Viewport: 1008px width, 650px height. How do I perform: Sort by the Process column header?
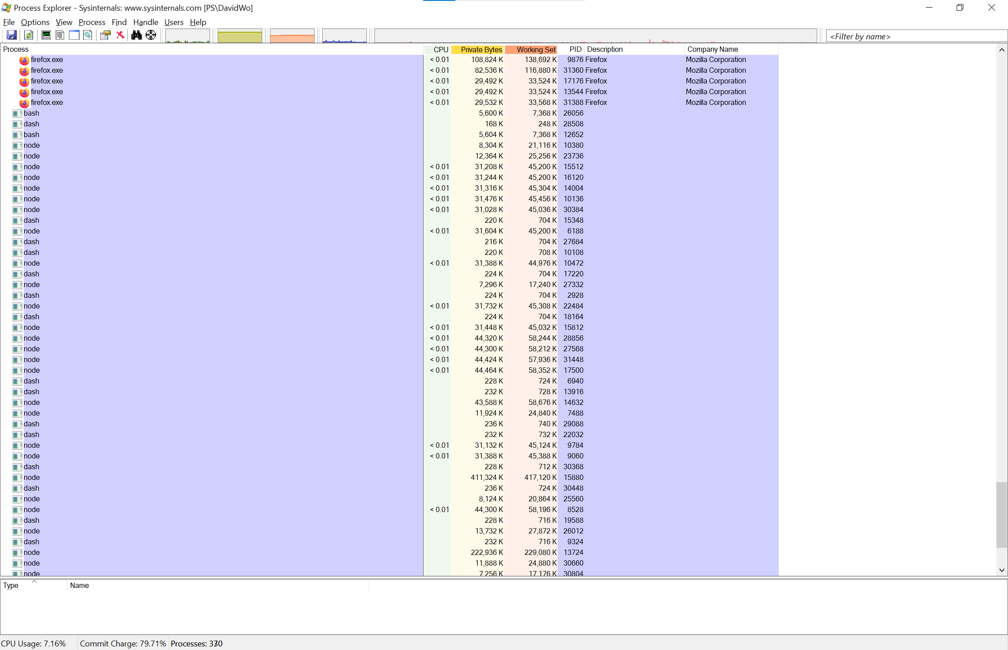212,50
